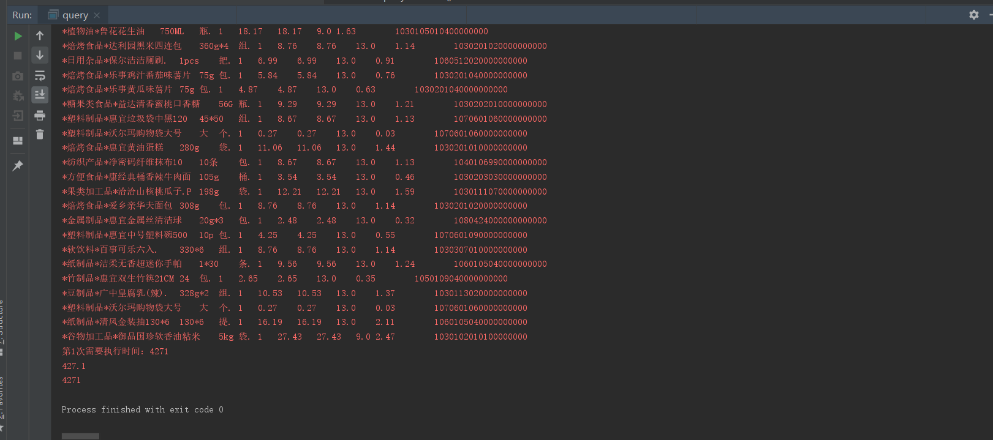Click the camera dump threads icon

[x=18, y=76]
